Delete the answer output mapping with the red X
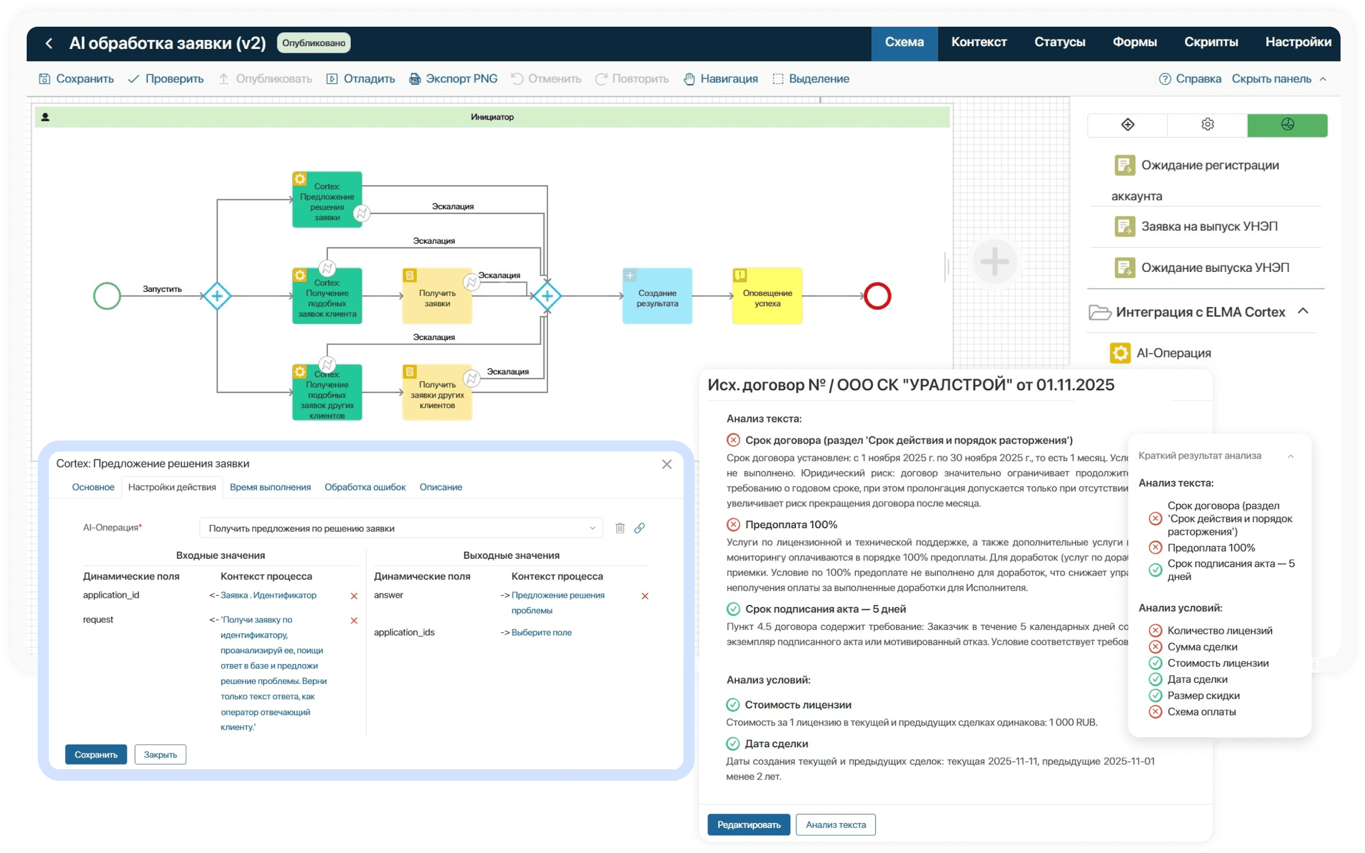The image size is (1365, 853). (645, 596)
